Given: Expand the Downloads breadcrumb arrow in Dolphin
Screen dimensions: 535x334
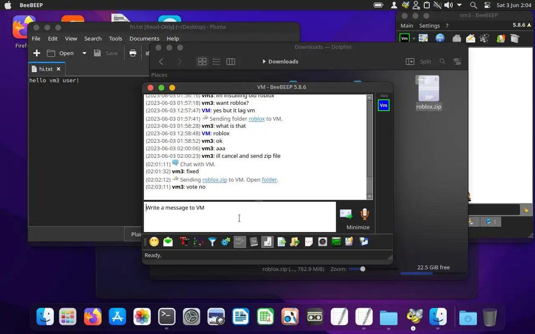Looking at the screenshot, I should tap(264, 61).
